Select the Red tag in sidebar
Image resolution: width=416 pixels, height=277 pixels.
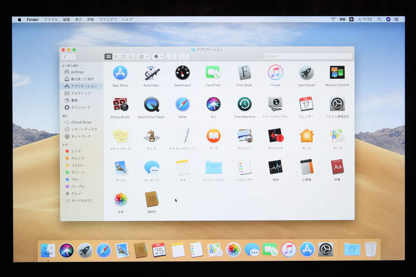coord(82,151)
